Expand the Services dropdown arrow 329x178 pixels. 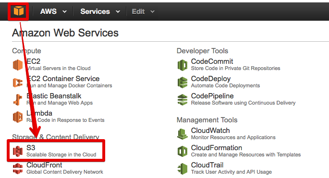(118, 12)
